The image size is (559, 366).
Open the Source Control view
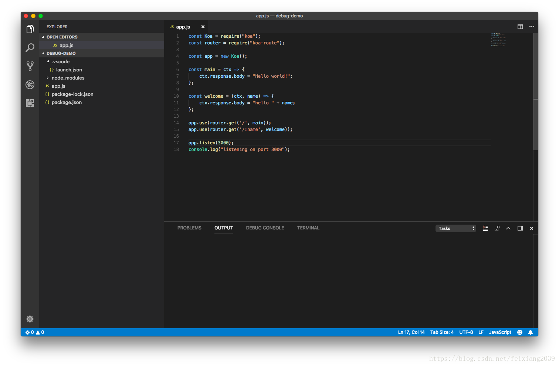tap(30, 66)
